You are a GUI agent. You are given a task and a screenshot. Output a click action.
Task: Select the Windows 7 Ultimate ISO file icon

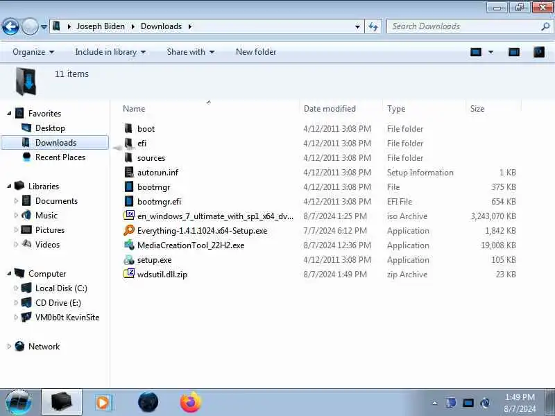click(129, 216)
